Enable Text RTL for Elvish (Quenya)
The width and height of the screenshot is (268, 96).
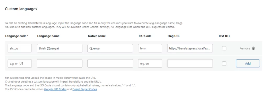click(224, 48)
